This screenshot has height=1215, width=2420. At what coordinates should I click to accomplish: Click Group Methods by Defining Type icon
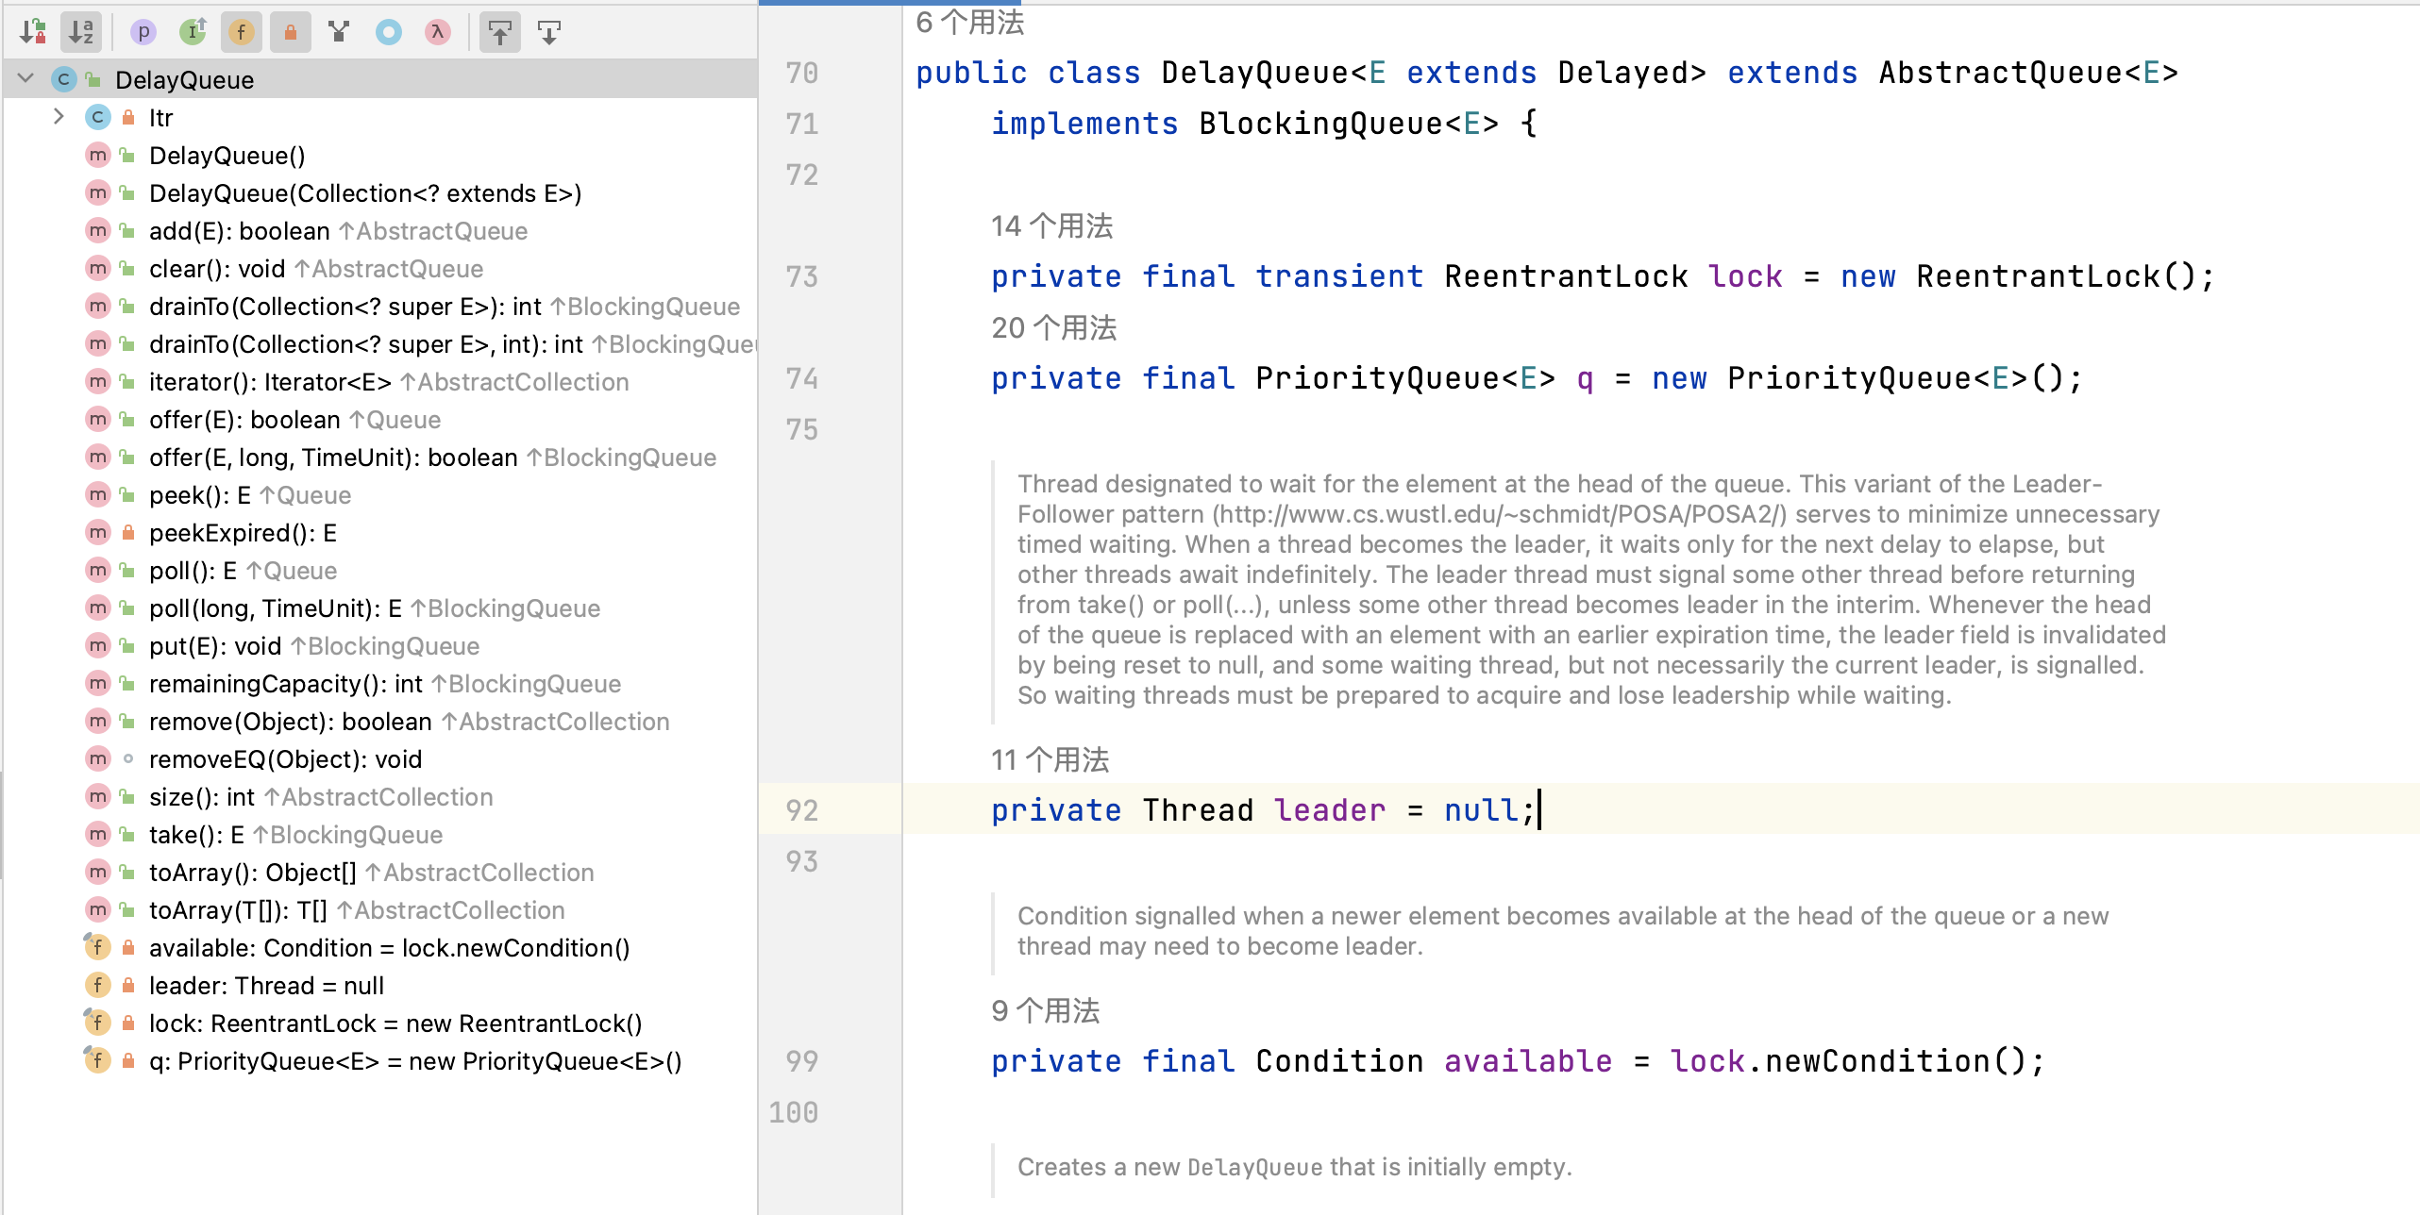pyautogui.click(x=339, y=32)
